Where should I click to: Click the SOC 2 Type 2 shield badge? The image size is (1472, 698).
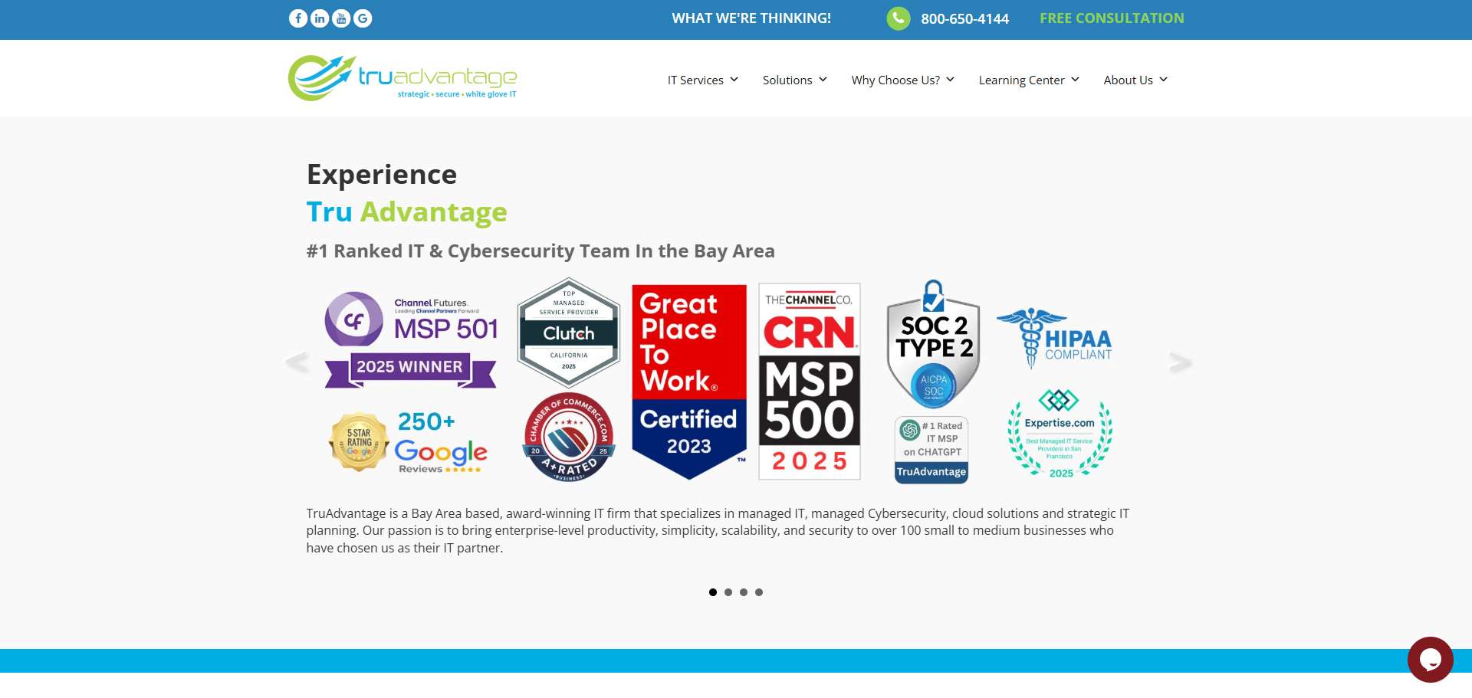pyautogui.click(x=933, y=343)
